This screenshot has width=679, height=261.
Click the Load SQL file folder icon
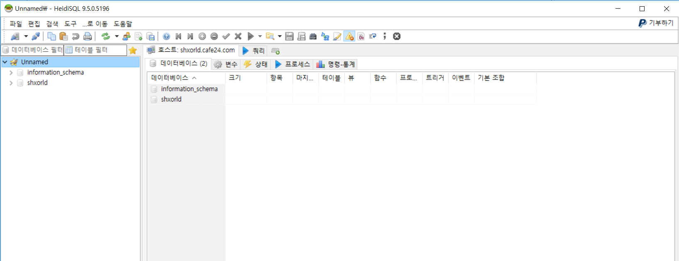(270, 36)
